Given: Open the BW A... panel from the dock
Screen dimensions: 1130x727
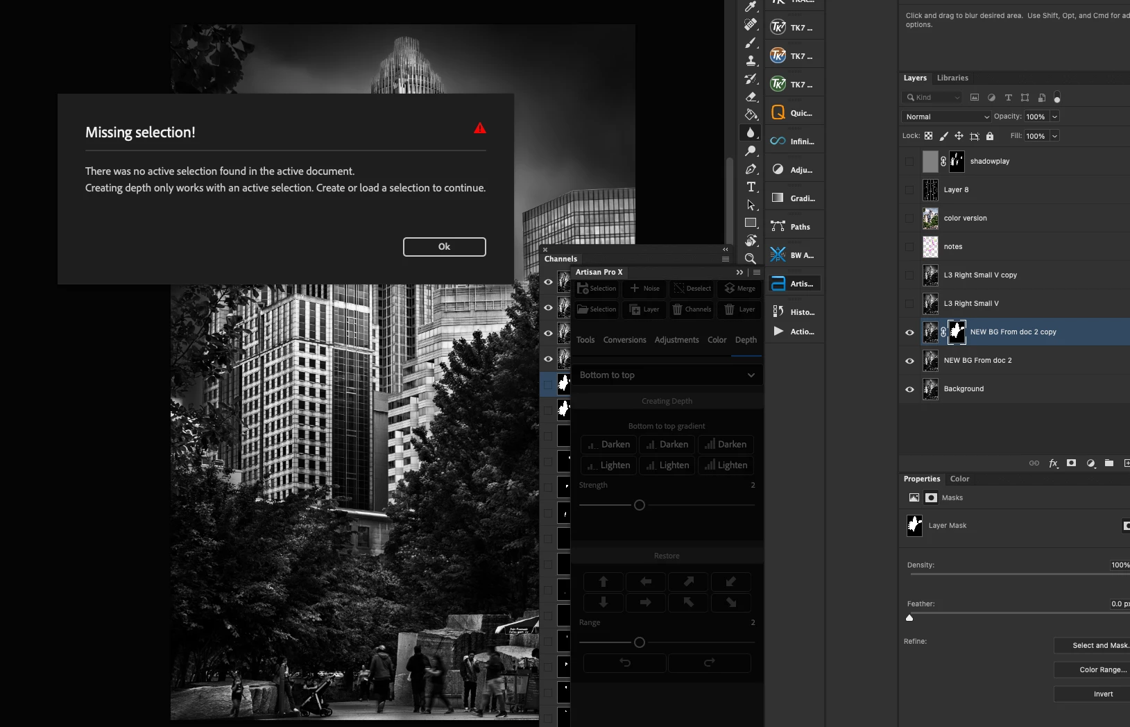Looking at the screenshot, I should tap(793, 255).
